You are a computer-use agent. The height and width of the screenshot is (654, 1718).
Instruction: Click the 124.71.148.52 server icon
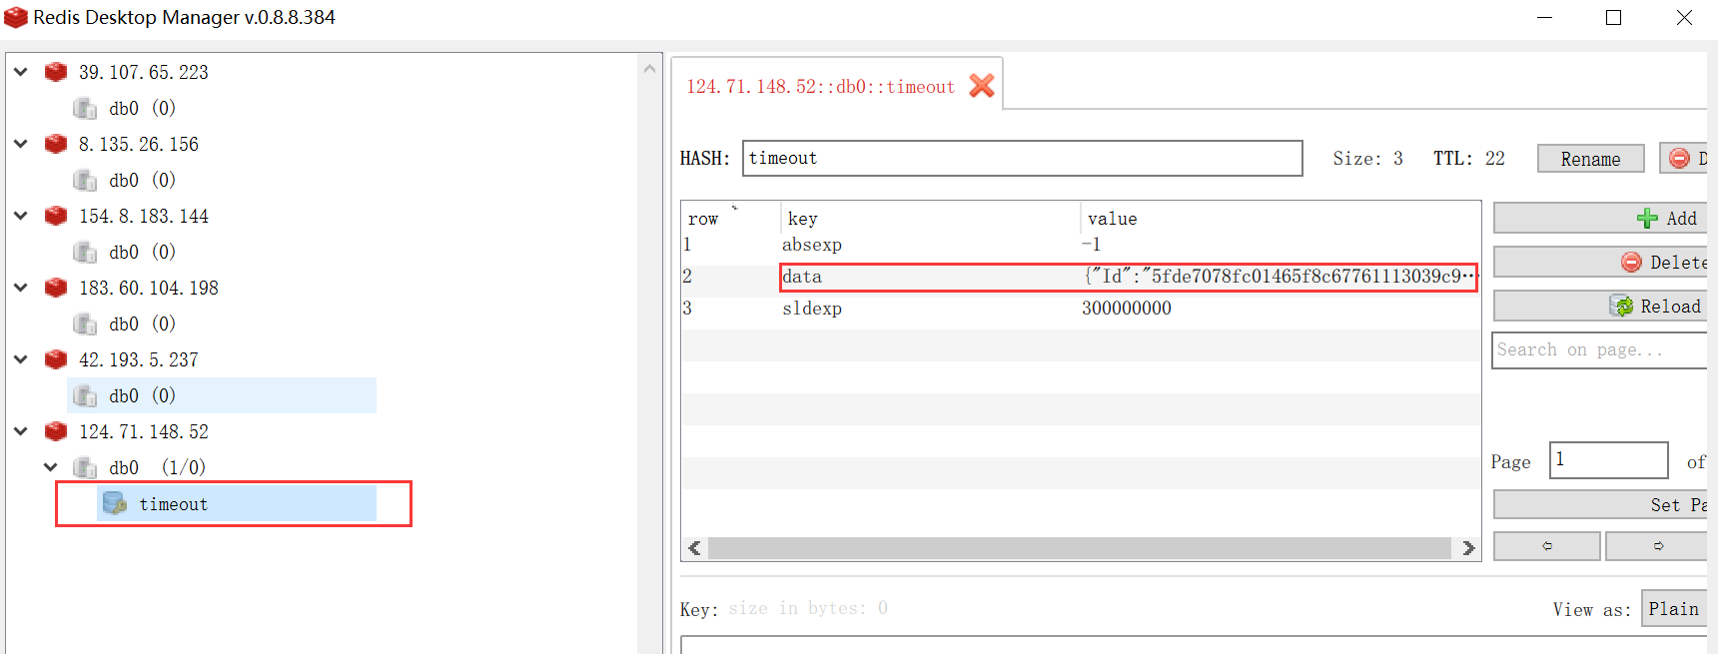click(x=56, y=431)
